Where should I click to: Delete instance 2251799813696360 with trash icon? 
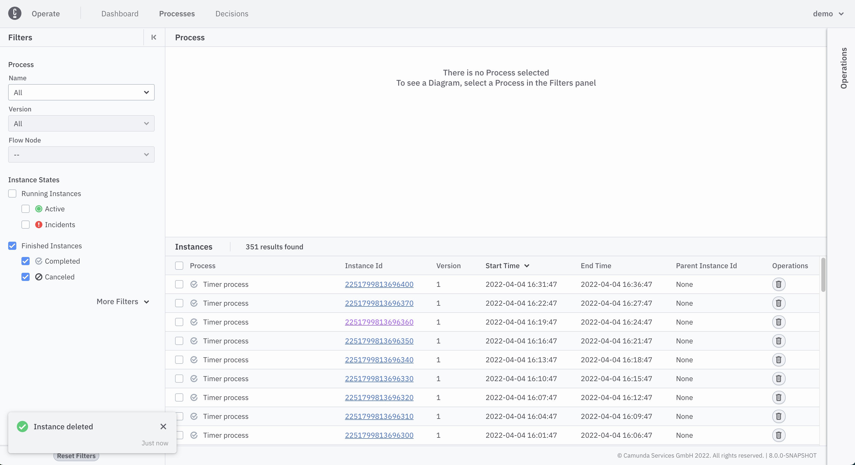[778, 322]
